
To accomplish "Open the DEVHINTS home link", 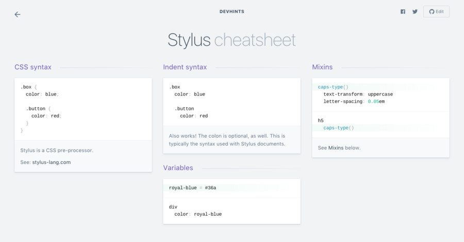I will pyautogui.click(x=232, y=11).
